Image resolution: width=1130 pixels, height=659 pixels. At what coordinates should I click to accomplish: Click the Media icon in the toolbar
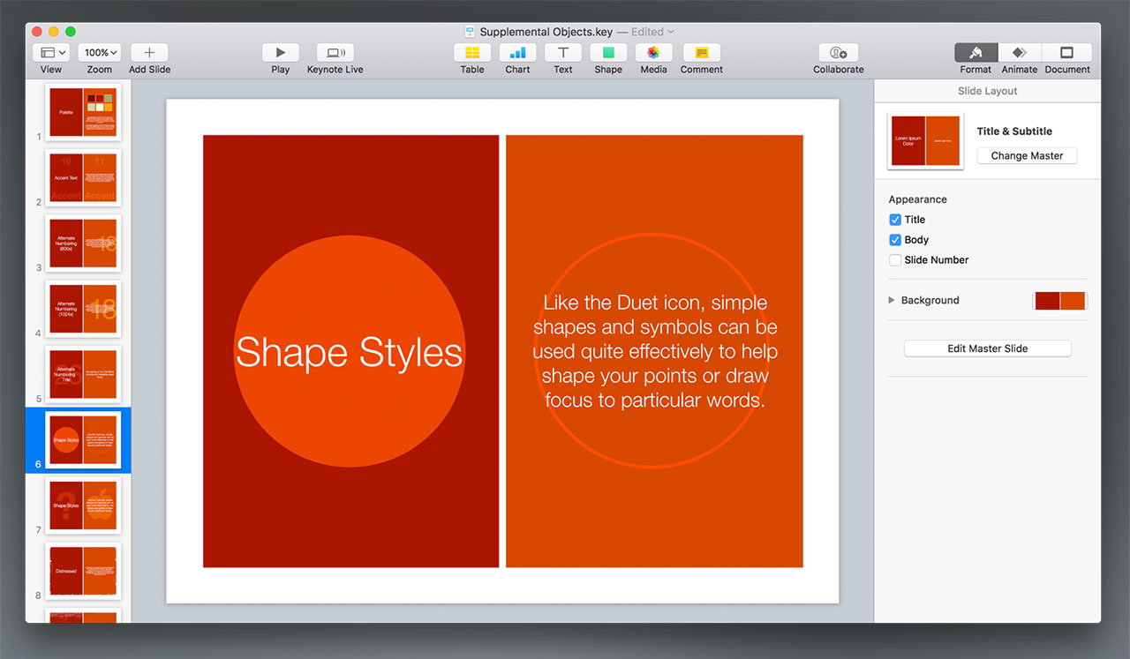pyautogui.click(x=653, y=53)
